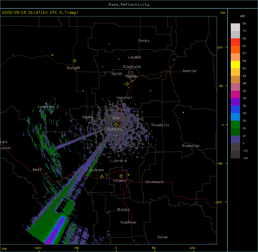Select the dBZ legend heading

coord(242,16)
